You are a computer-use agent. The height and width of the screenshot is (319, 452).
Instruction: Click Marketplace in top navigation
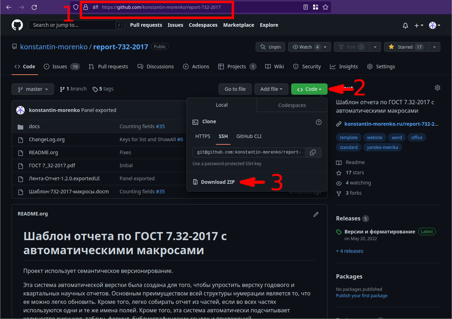tap(239, 25)
